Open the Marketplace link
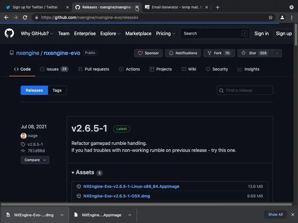This screenshot has height=223, width=298. (x=138, y=34)
